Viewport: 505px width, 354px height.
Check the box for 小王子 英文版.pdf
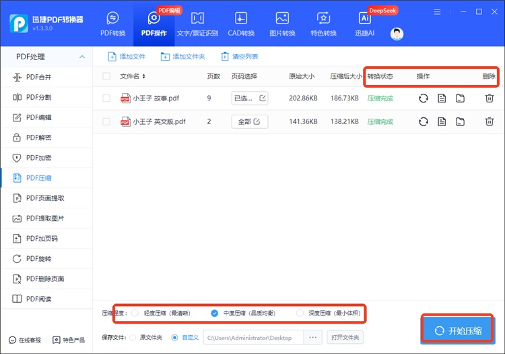coord(106,121)
